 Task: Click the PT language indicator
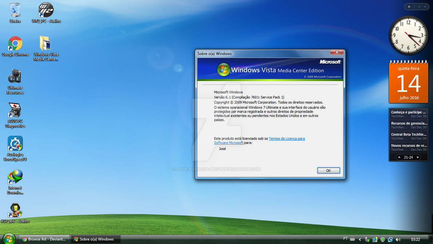coord(345,239)
